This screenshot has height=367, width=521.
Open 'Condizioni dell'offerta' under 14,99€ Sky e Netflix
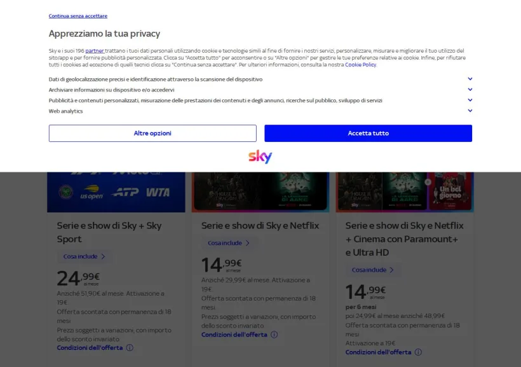tap(234, 335)
